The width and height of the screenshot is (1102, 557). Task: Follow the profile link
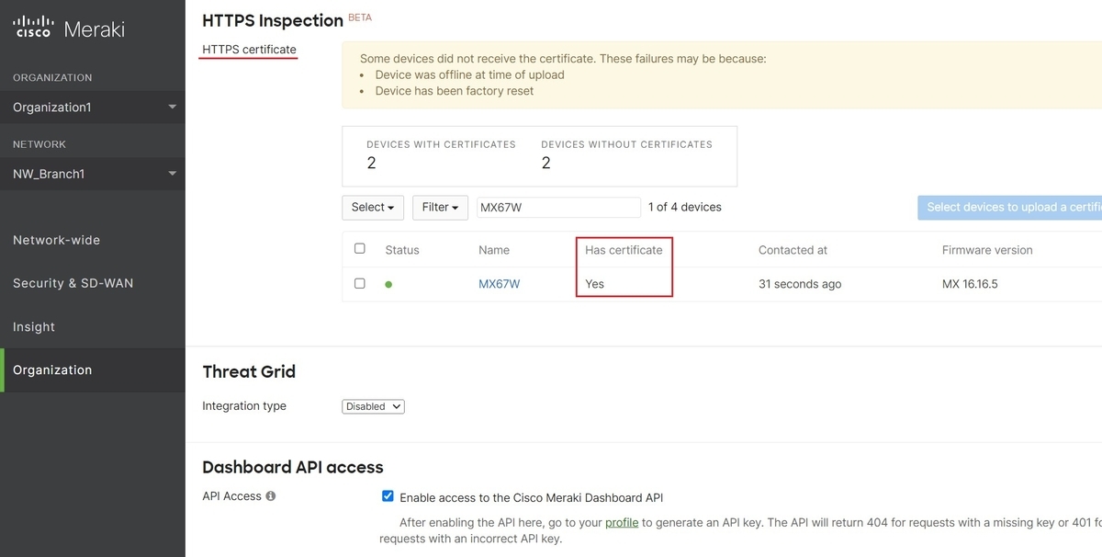[x=622, y=522]
